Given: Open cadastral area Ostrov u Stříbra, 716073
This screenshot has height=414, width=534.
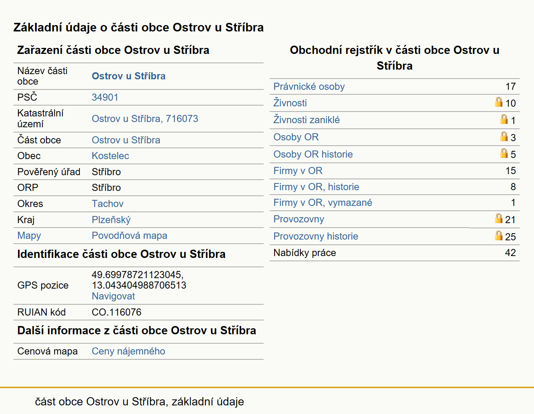Looking at the screenshot, I should pos(145,119).
